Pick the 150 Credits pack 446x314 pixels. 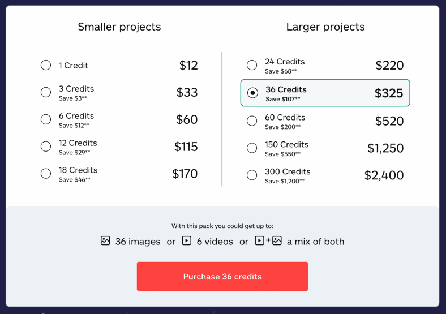(252, 148)
